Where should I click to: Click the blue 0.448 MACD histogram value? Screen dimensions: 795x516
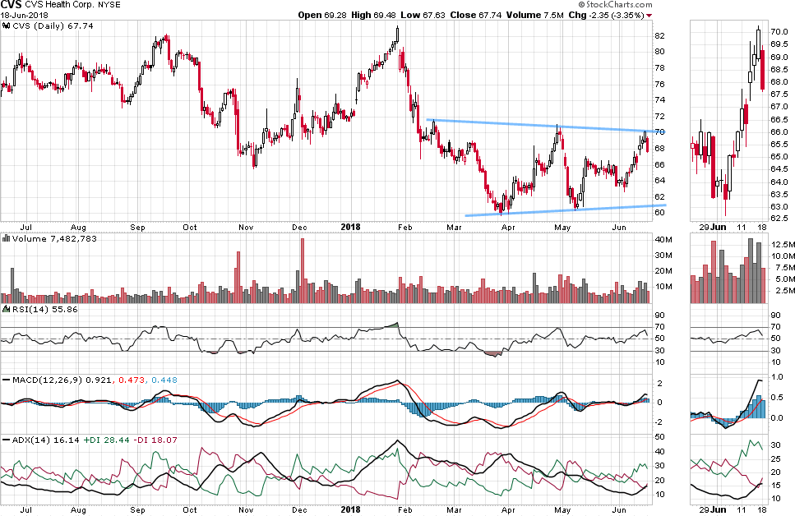[164, 380]
